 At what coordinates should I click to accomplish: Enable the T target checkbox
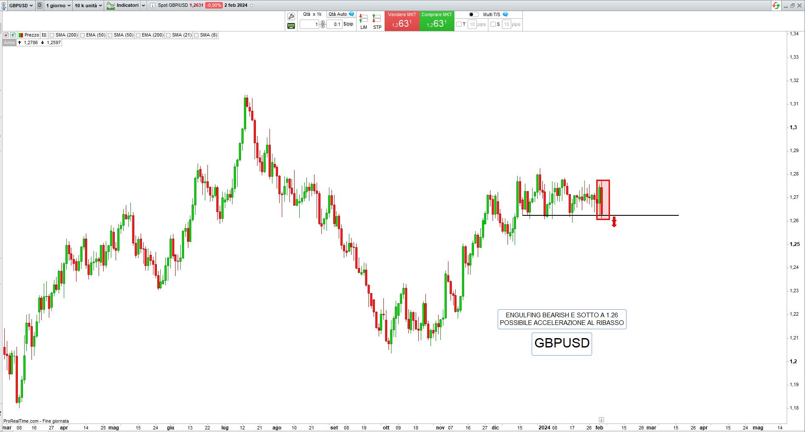(x=459, y=24)
